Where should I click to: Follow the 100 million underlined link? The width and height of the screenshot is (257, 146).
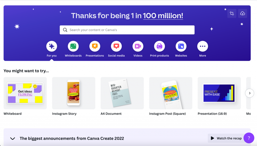pos(163,16)
